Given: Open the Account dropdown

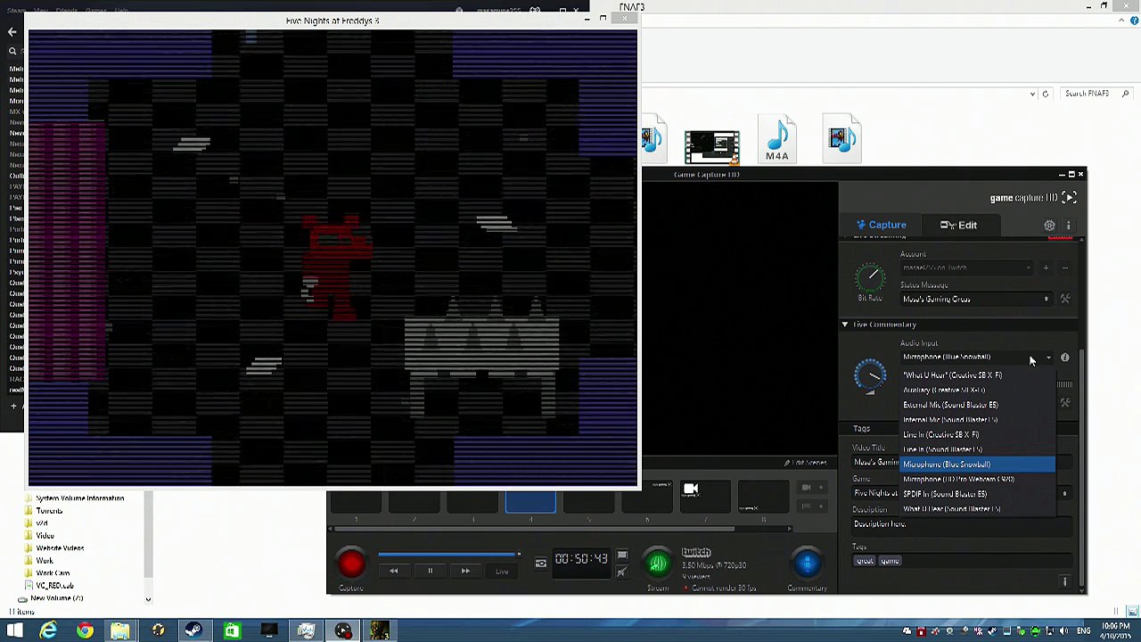Looking at the screenshot, I should coord(968,267).
